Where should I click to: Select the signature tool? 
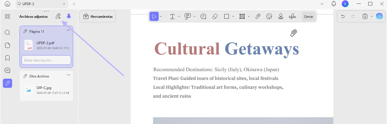(x=292, y=16)
